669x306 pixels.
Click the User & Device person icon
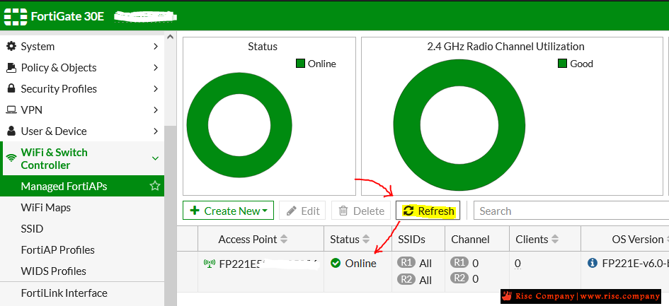click(x=11, y=131)
